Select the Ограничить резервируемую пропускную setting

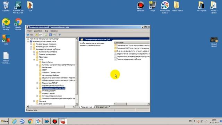pyautogui.click(x=133, y=56)
